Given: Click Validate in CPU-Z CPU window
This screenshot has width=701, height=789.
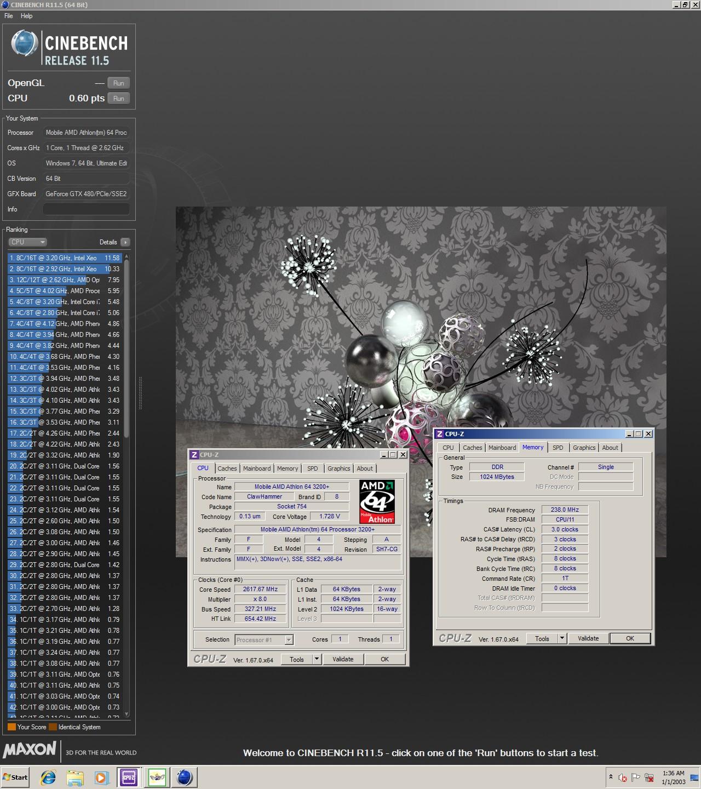Looking at the screenshot, I should tap(343, 659).
